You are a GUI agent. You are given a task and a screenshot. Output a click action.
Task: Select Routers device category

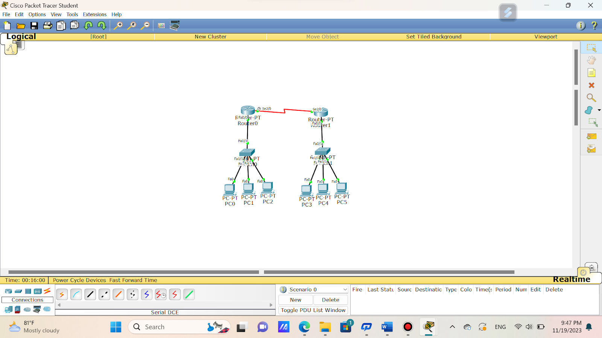click(8, 291)
